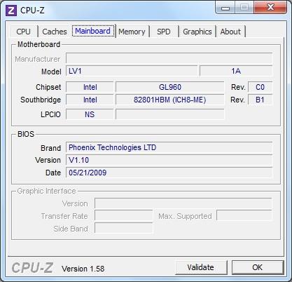The width and height of the screenshot is (292, 282).
Task: Select the Model field showing LV1
Action: (x=132, y=71)
